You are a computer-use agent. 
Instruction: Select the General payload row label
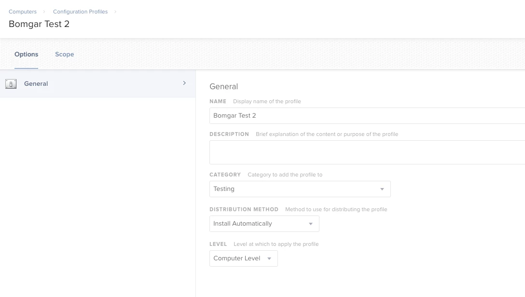pos(36,83)
